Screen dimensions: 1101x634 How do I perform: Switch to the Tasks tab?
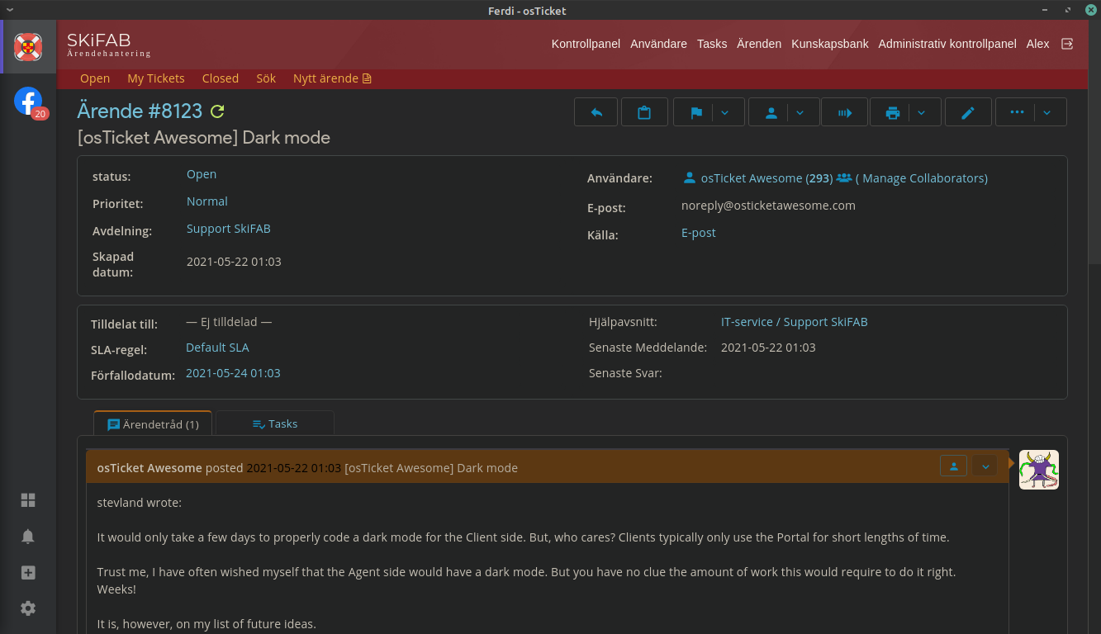(275, 423)
